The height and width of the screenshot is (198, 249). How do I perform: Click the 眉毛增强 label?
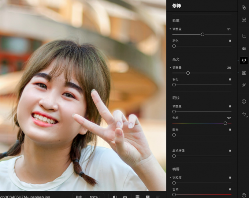tap(178, 151)
